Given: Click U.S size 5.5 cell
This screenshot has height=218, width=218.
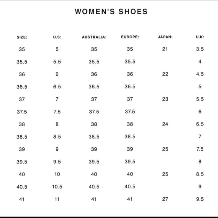Looking at the screenshot, I should pos(57,62).
